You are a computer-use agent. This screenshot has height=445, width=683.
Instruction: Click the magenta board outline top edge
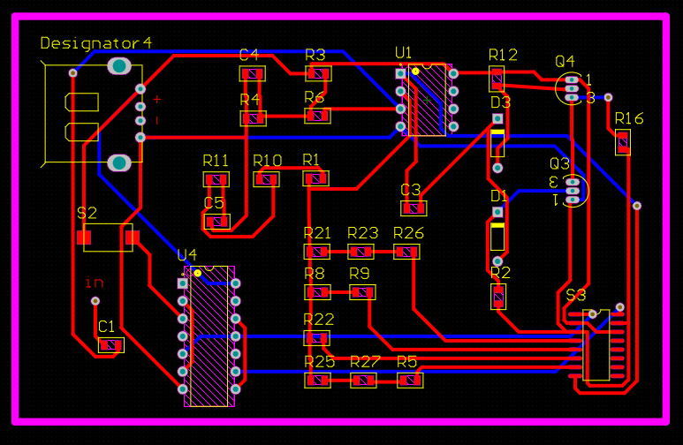[x=340, y=17]
